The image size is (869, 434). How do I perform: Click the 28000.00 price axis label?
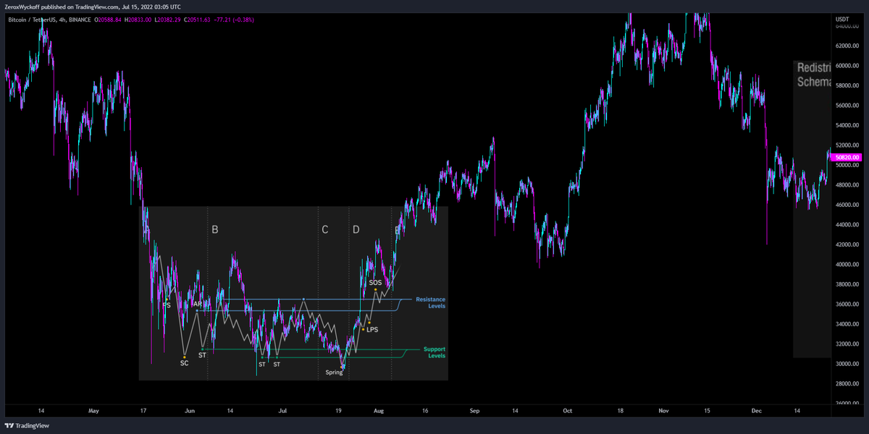click(847, 383)
